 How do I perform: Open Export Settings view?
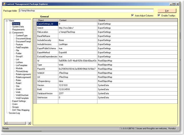pyautogui.click(x=19, y=101)
